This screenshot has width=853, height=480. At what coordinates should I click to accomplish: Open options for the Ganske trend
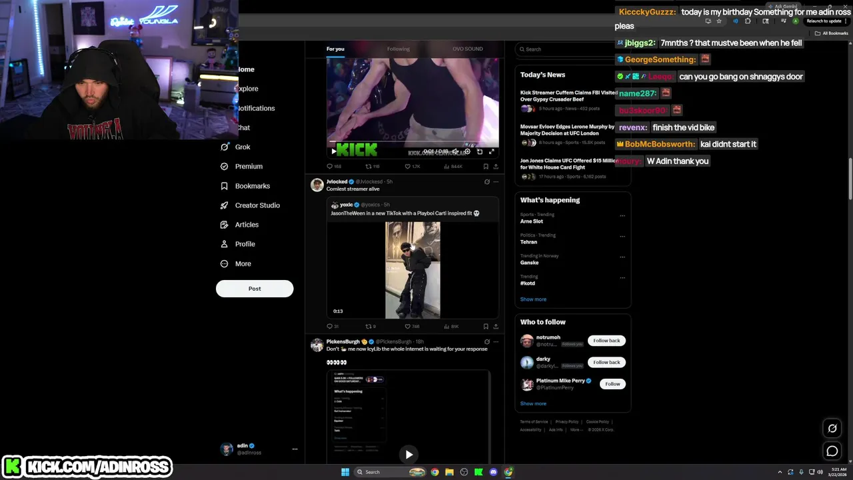click(x=622, y=257)
